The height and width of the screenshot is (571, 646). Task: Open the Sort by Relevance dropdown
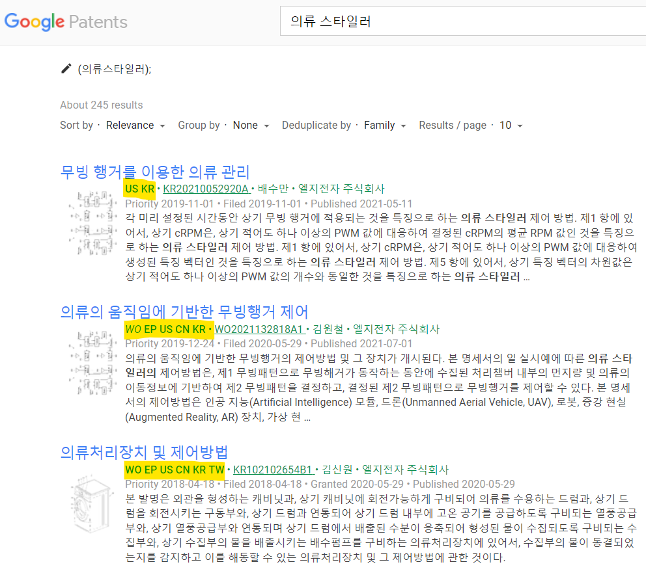click(x=135, y=125)
